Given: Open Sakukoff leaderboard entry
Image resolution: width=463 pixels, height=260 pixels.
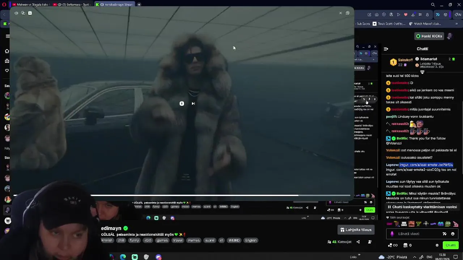Looking at the screenshot, I should pos(402,62).
